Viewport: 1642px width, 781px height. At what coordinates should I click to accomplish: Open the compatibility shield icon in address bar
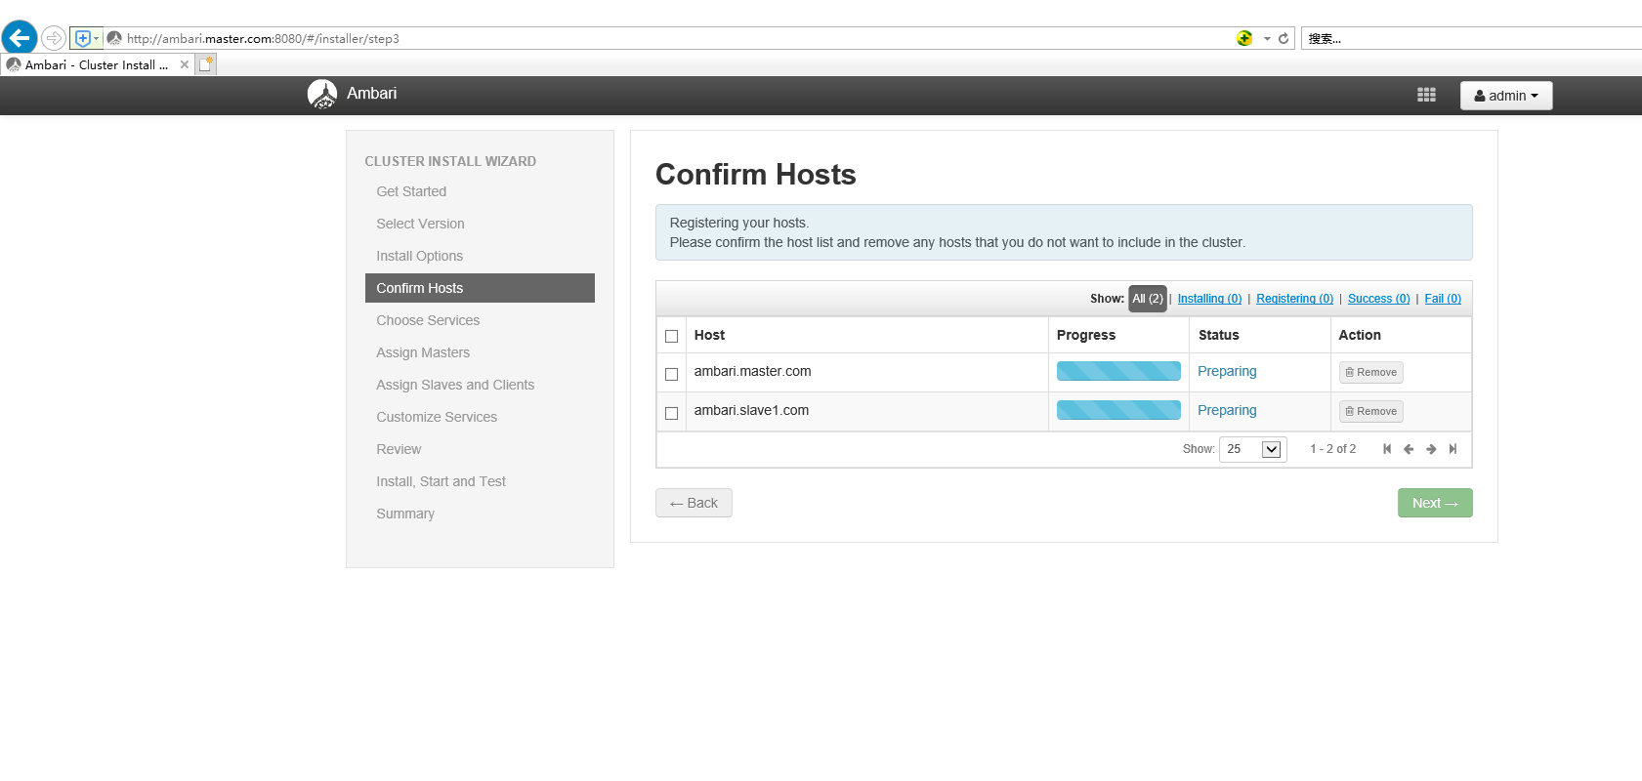click(x=83, y=38)
